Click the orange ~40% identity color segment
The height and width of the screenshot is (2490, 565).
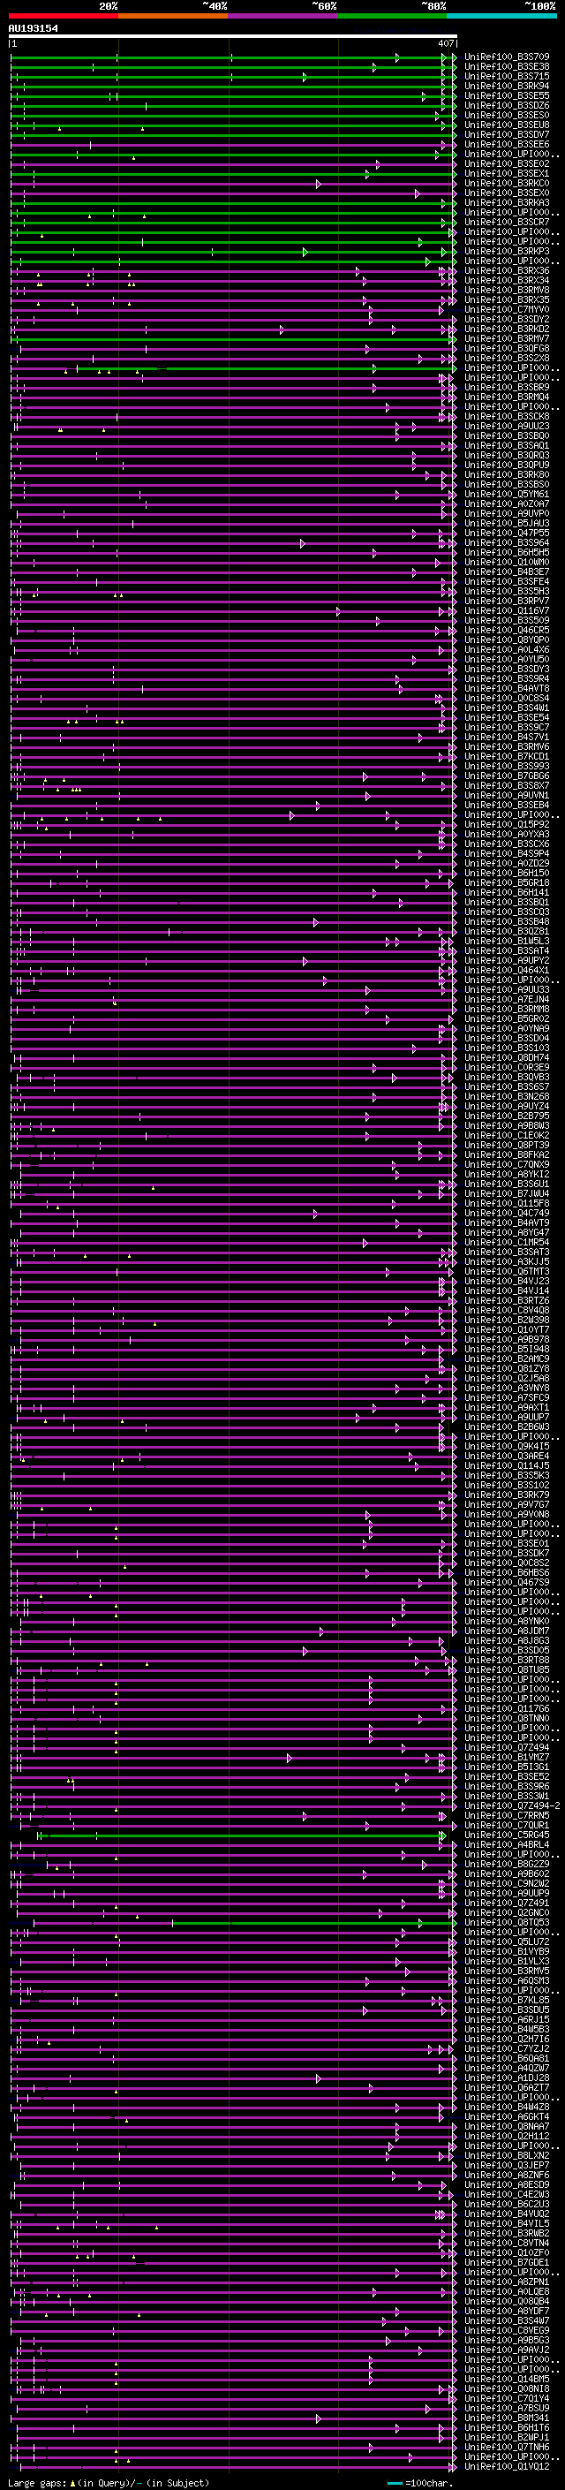[173, 17]
